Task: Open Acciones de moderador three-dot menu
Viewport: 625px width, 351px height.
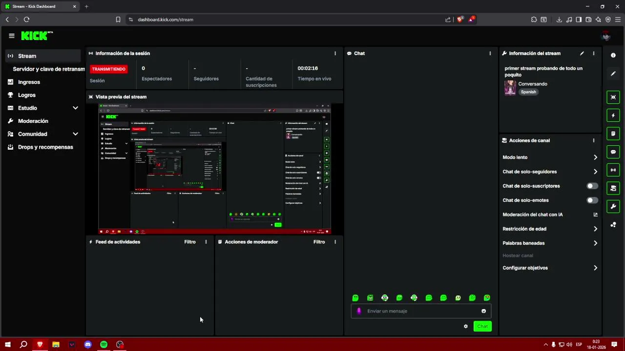Action: (335, 242)
